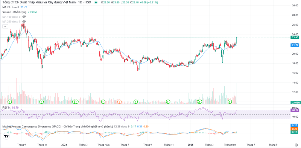Click the orange 0.20 signal tag on axis

click(295, 129)
